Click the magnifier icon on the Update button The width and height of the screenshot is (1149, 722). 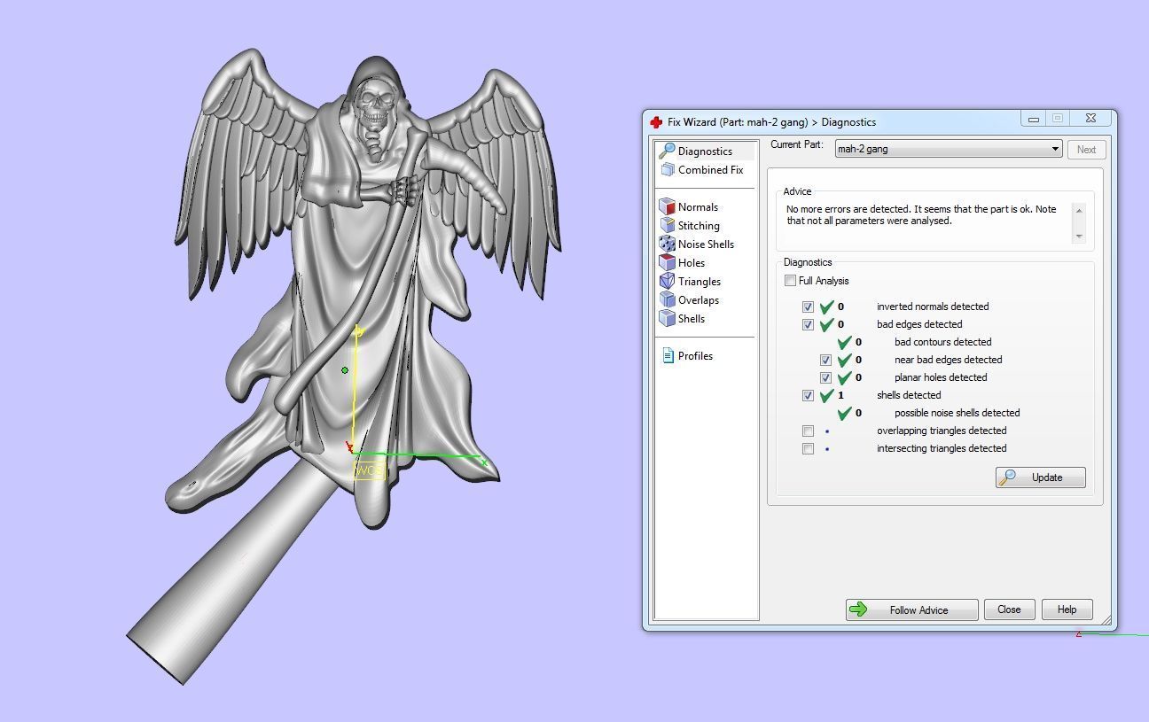coord(1007,477)
